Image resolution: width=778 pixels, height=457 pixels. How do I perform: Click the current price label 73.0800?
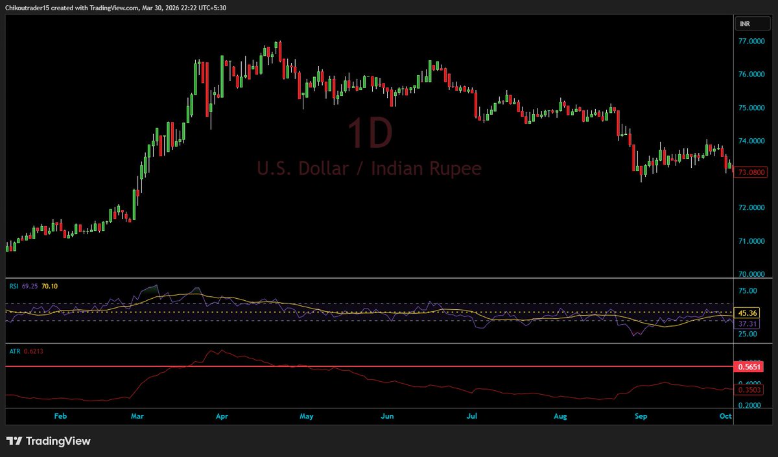tap(751, 174)
